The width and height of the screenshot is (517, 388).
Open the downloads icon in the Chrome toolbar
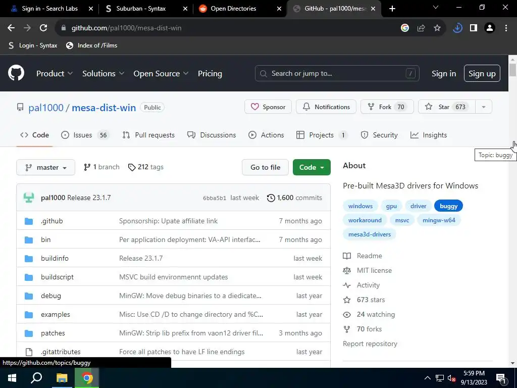tap(457, 28)
